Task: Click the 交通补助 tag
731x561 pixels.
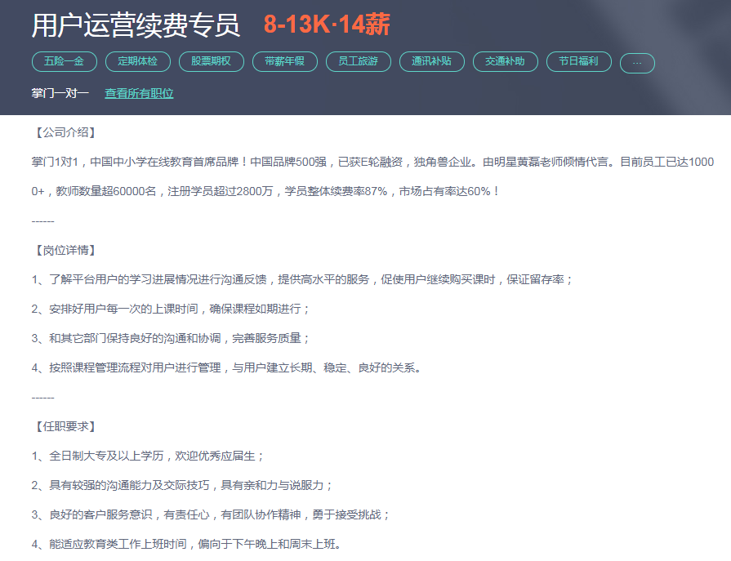Action: [x=505, y=61]
